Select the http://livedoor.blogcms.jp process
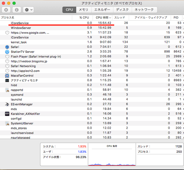This screenshot has height=170, width=184. (29, 61)
